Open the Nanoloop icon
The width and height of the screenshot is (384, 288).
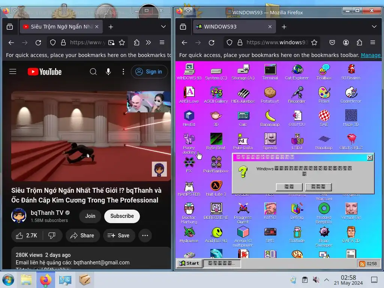click(x=324, y=141)
